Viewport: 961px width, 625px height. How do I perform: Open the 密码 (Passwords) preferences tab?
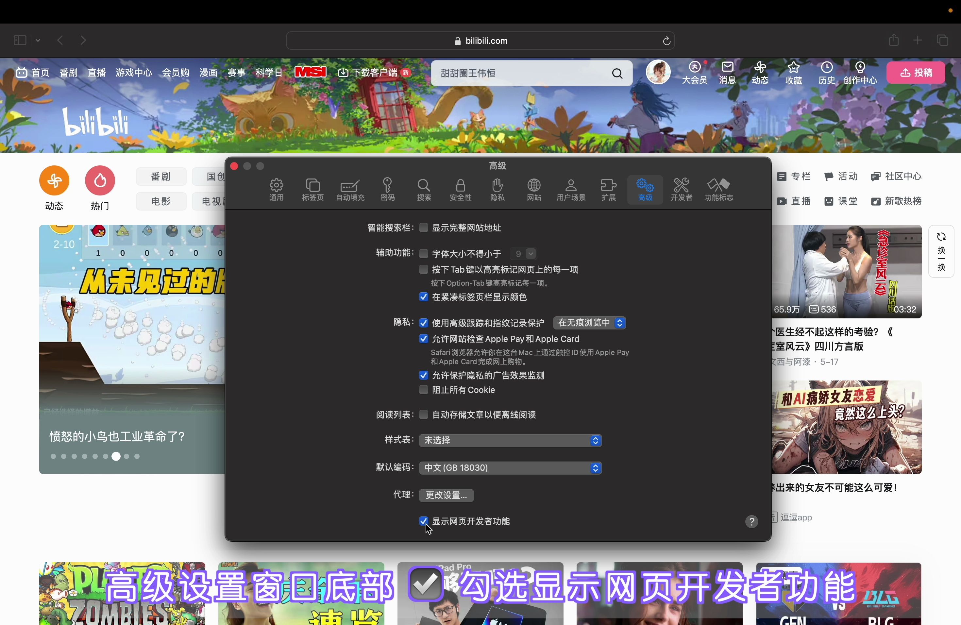pos(388,189)
